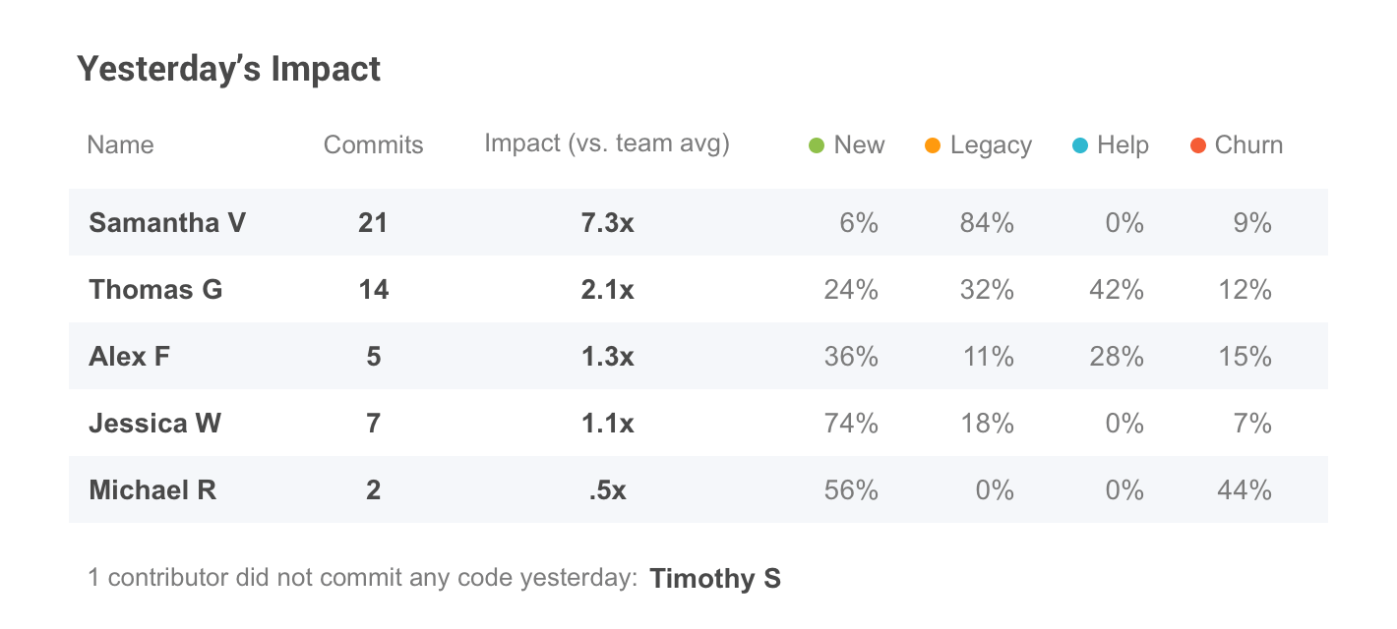Click Samantha V's 84% Legacy value
Image resolution: width=1397 pixels, height=629 pixels.
point(987,223)
